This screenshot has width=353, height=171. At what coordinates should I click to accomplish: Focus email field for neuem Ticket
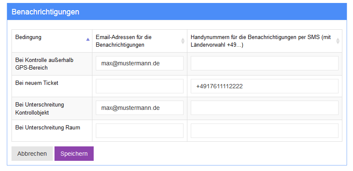[x=140, y=86]
